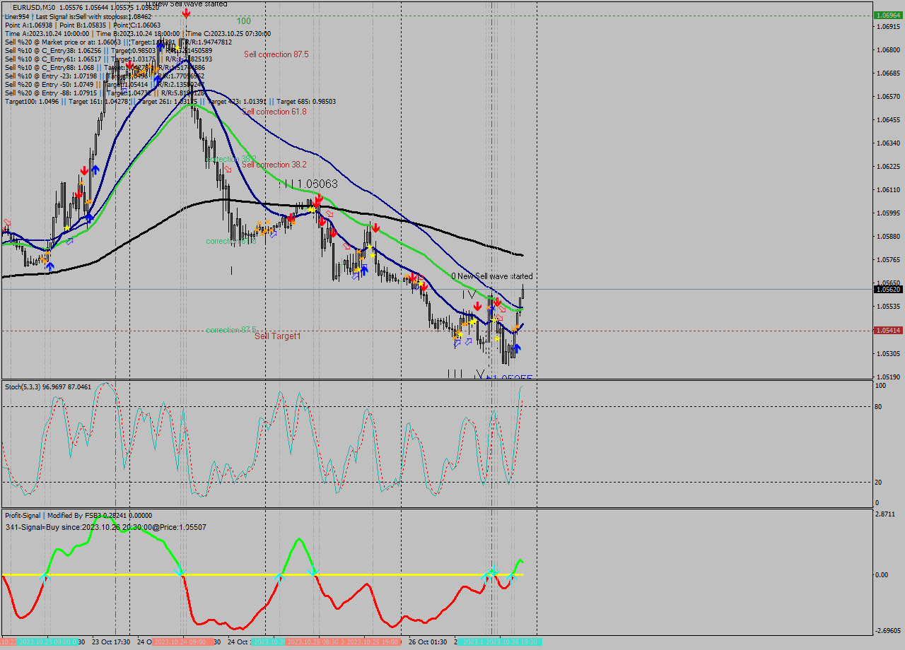Click the red sell arrow at the far-left edge

[x=6, y=221]
